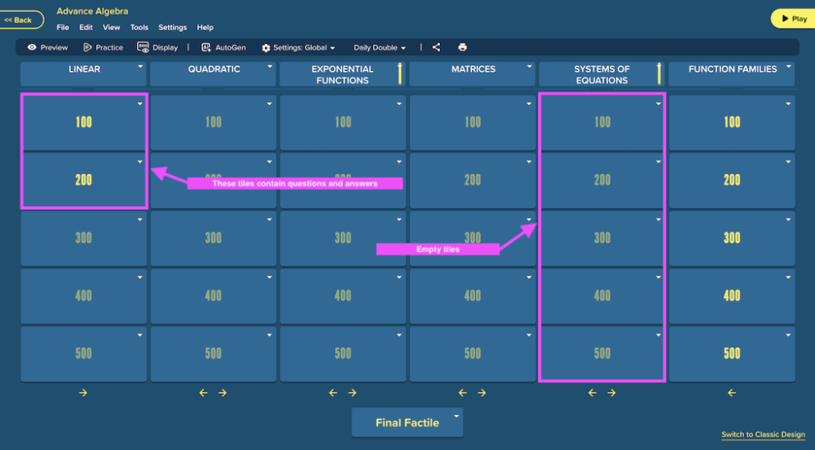Move MATRICES column left arrow

463,393
